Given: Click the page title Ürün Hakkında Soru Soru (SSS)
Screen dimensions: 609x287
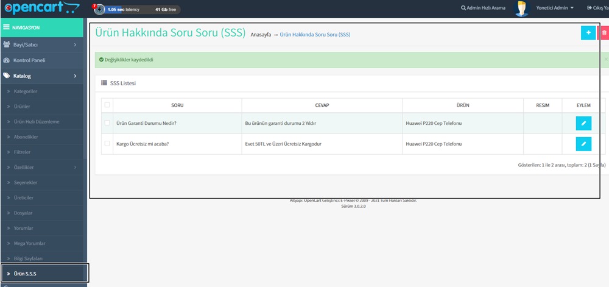Looking at the screenshot, I should 171,33.
